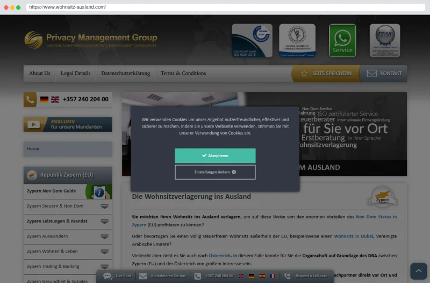The height and width of the screenshot is (283, 430).
Task: Click the gear icon in Einstellungen ändern
Action: [234, 172]
